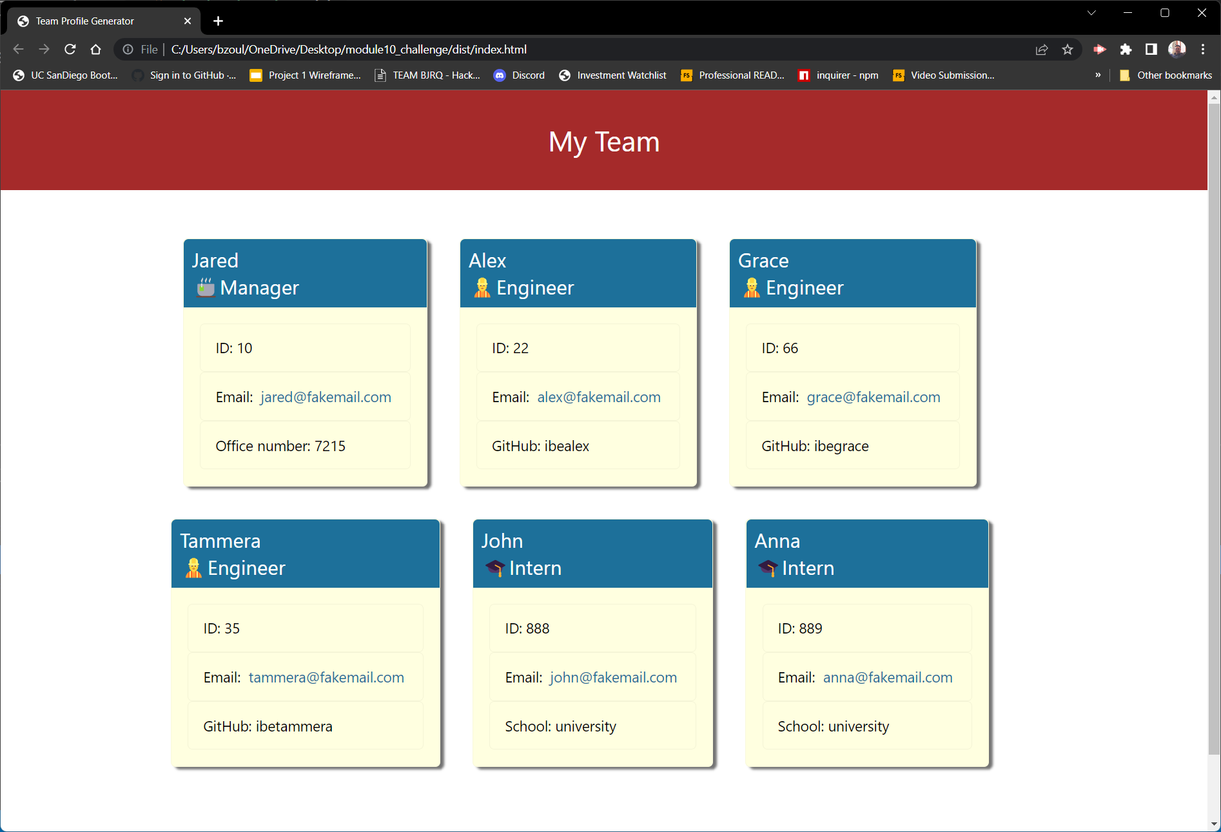Open the inquirer - npm bookmark
This screenshot has width=1221, height=832.
(838, 75)
